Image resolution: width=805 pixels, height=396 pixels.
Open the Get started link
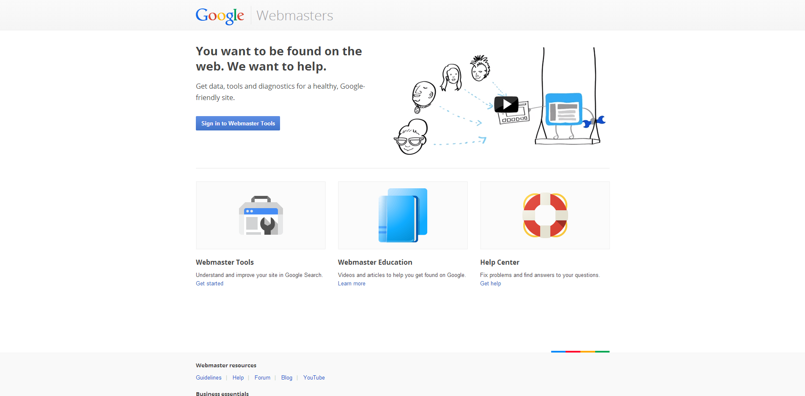(x=209, y=284)
